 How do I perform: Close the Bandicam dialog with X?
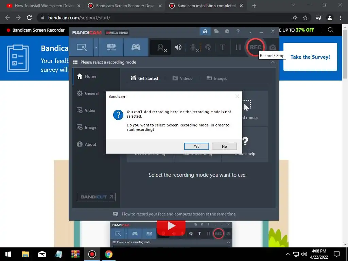pyautogui.click(x=237, y=96)
